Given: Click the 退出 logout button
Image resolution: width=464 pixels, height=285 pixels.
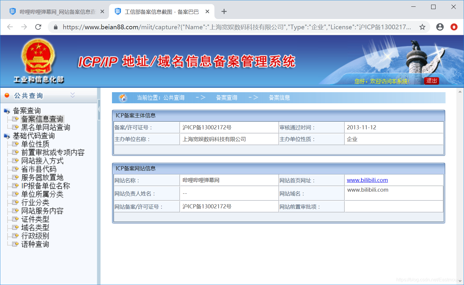Looking at the screenshot, I should coord(431,81).
